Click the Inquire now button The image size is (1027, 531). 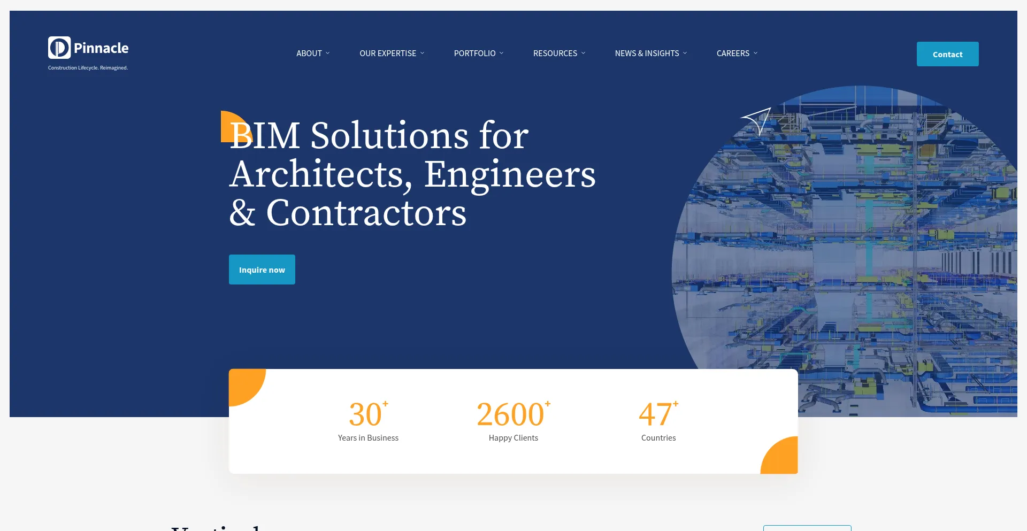pyautogui.click(x=262, y=270)
